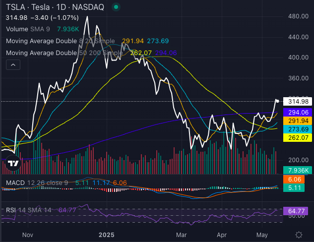Click the 400.00 price scale value

[x=298, y=58]
